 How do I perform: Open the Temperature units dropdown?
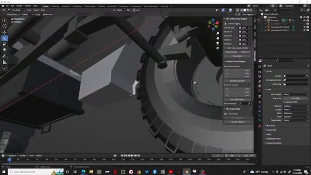coord(295,120)
